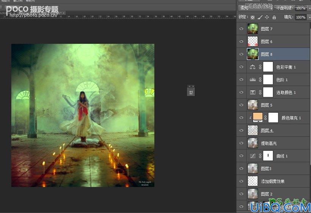Click the lock position move icon
311x213 pixels.
click(267, 17)
